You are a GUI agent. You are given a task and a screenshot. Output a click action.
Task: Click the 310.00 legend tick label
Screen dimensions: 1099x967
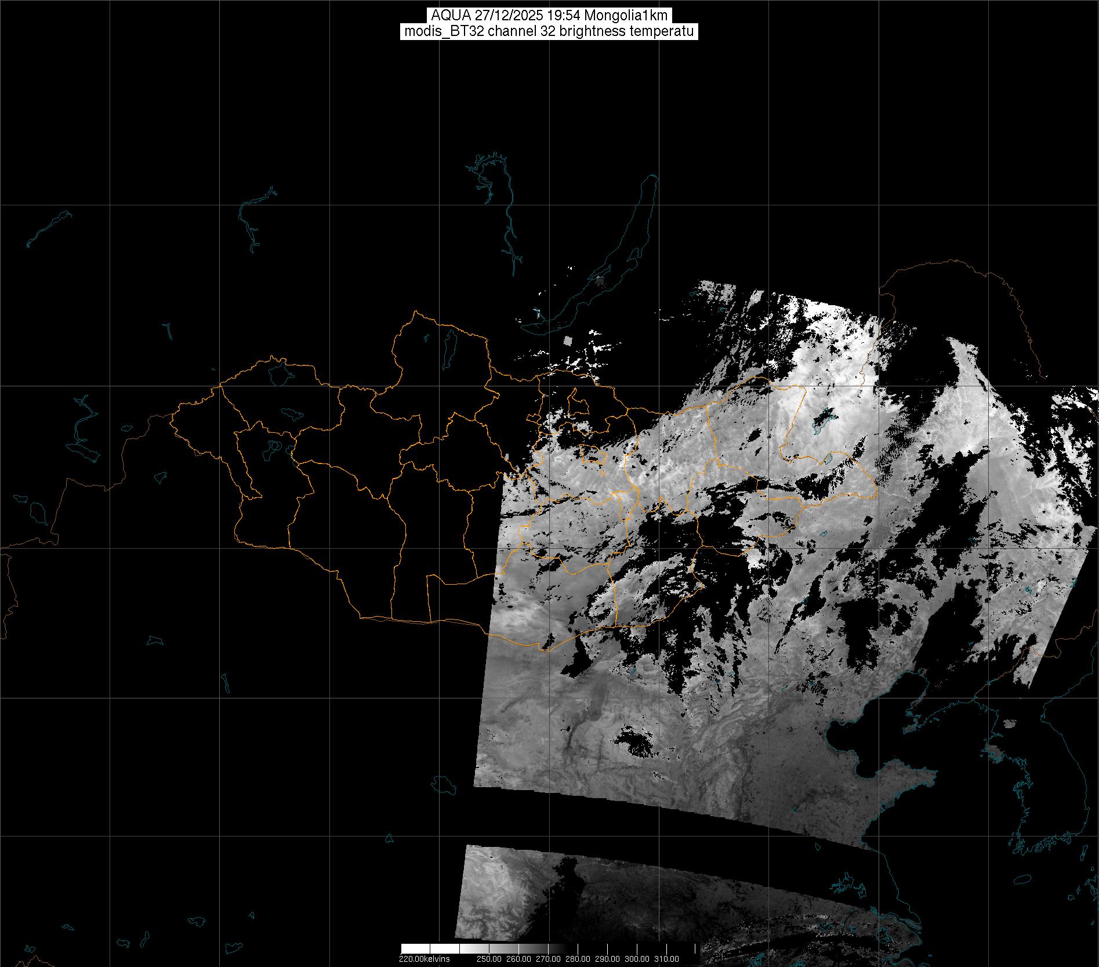point(667,959)
